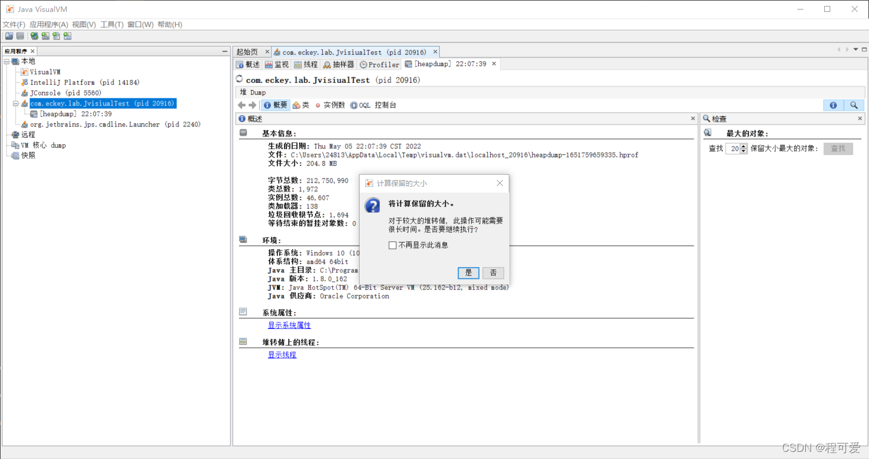Image resolution: width=869 pixels, height=459 pixels.
Task: Click the 显示系统属性 link
Action: click(289, 325)
